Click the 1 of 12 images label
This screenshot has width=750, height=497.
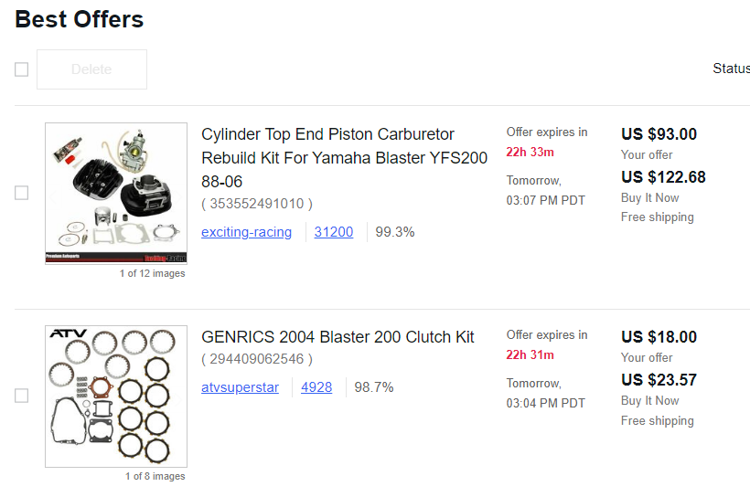click(x=152, y=273)
